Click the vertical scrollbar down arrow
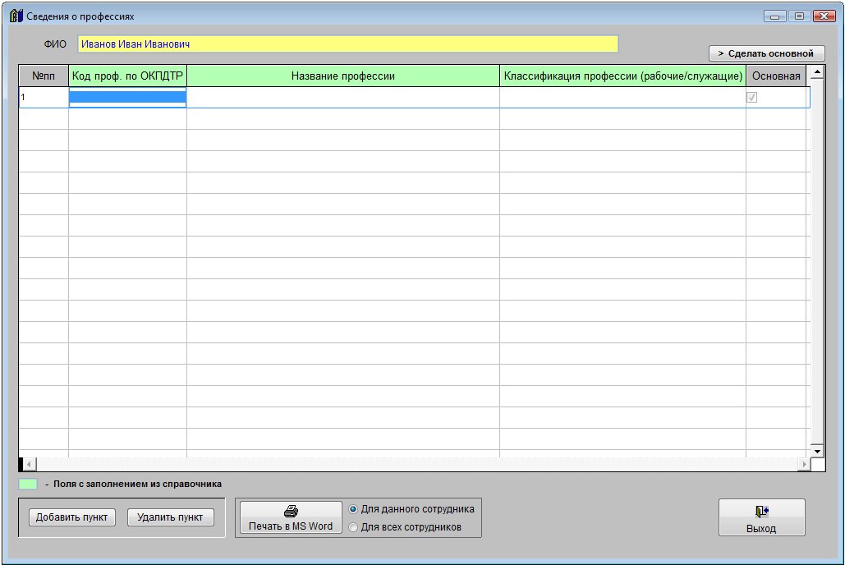845x565 pixels. [x=817, y=451]
